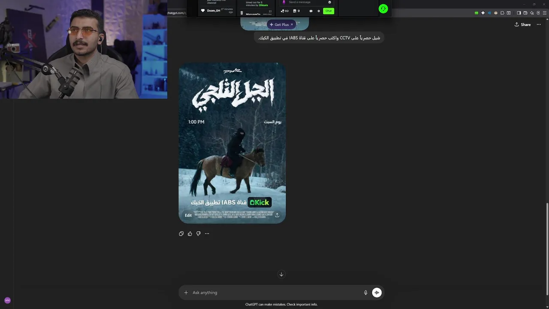549x309 pixels.
Task: Open chat settings gear in Kick overlay
Action: coord(319,11)
